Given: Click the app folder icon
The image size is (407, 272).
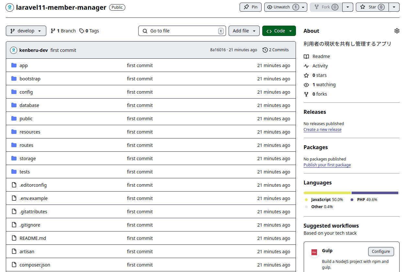Looking at the screenshot, I should (x=14, y=65).
